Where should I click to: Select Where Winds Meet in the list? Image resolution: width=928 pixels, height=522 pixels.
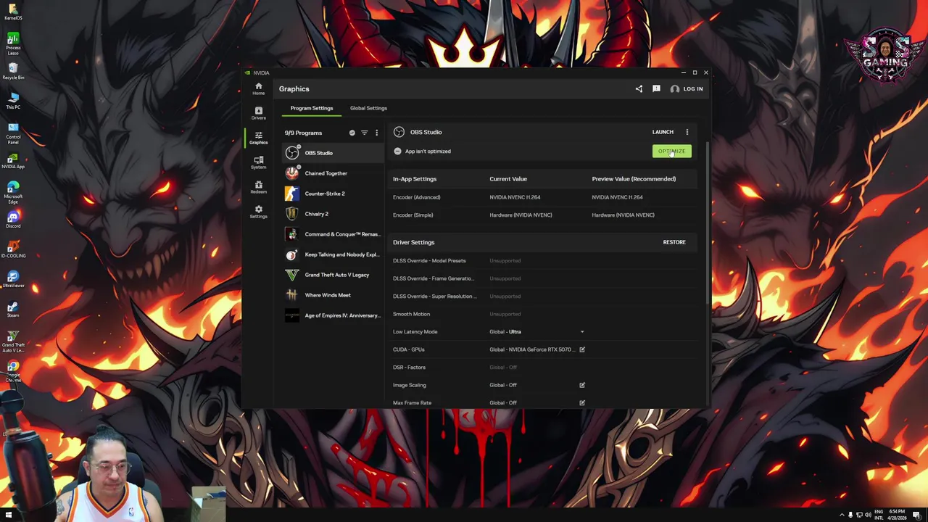point(333,295)
